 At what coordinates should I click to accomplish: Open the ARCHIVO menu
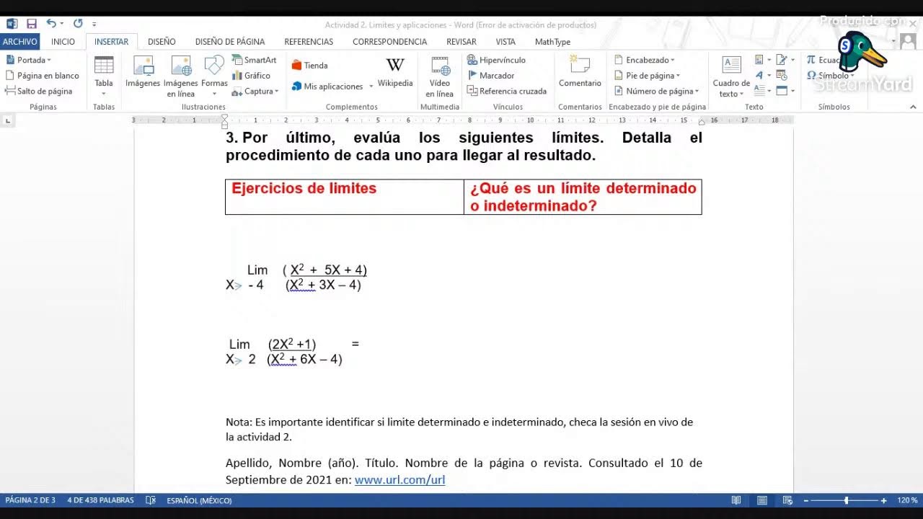(19, 42)
